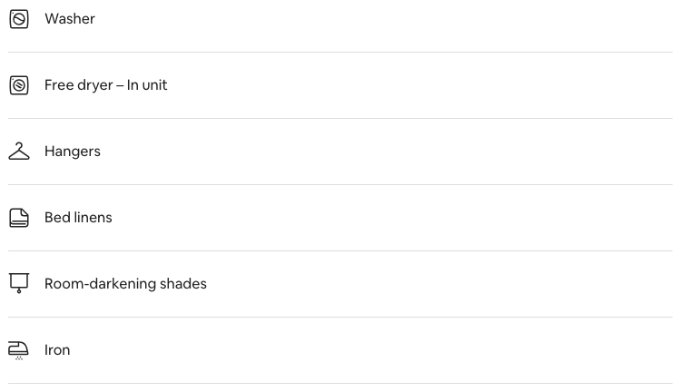
Task: Click the Bed linens folded-sheet icon
Action: (19, 218)
